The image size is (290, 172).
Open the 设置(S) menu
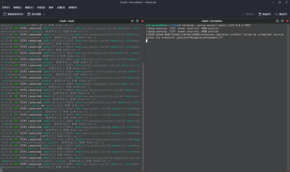(x=61, y=8)
